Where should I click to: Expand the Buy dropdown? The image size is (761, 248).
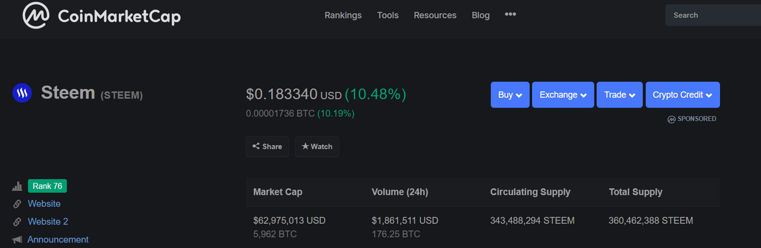[510, 95]
